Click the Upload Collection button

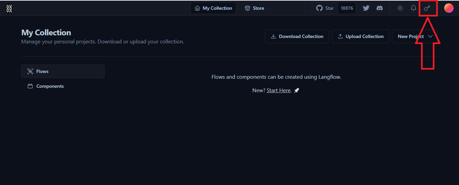tap(360, 36)
